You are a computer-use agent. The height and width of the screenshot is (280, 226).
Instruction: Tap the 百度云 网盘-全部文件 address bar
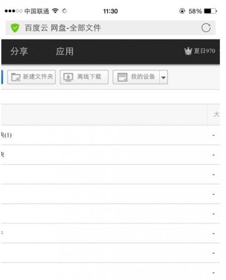(110, 28)
